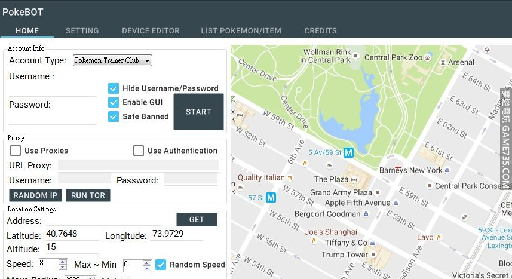Click the RUN TOR button
The width and height of the screenshot is (512, 279).
[x=88, y=195]
